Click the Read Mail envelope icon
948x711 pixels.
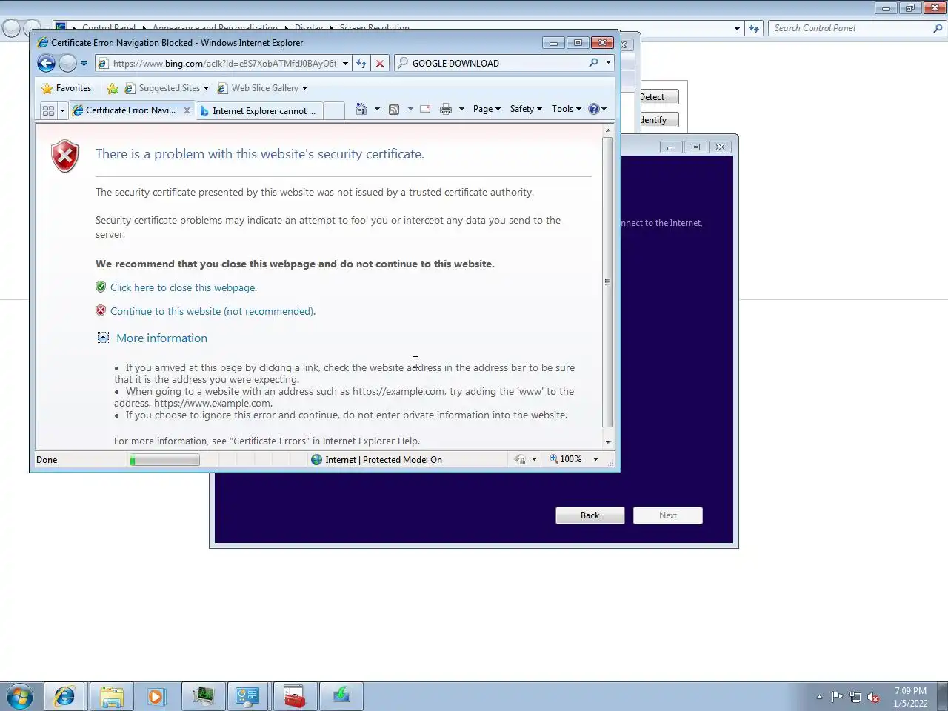coord(425,109)
